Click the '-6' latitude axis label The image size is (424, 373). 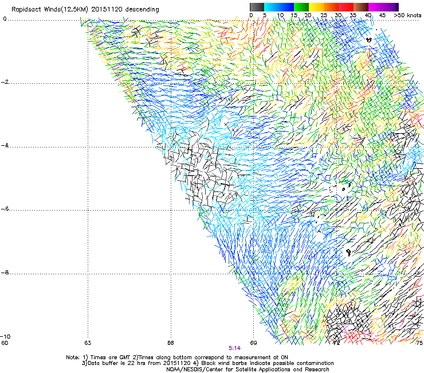[x=5, y=209]
